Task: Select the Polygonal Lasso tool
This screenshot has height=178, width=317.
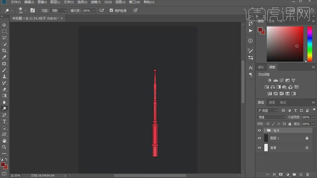Action: pos(4,38)
